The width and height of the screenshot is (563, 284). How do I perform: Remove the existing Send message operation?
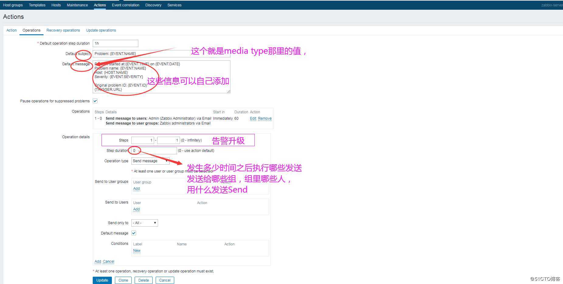[265, 118]
